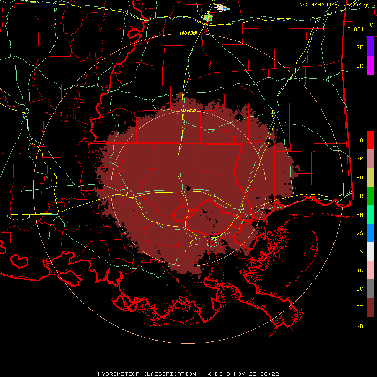Click the WS blue legend swatch
This screenshot has height=377, width=377.
click(370, 233)
